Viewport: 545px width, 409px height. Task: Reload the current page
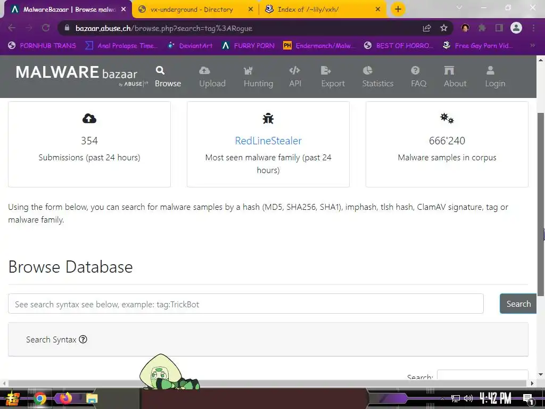point(46,28)
